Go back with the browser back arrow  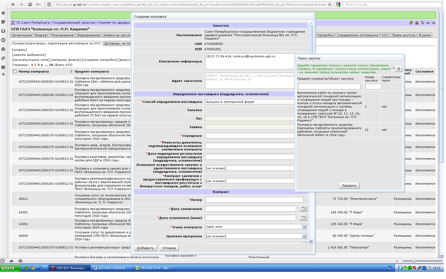click(13, 4)
